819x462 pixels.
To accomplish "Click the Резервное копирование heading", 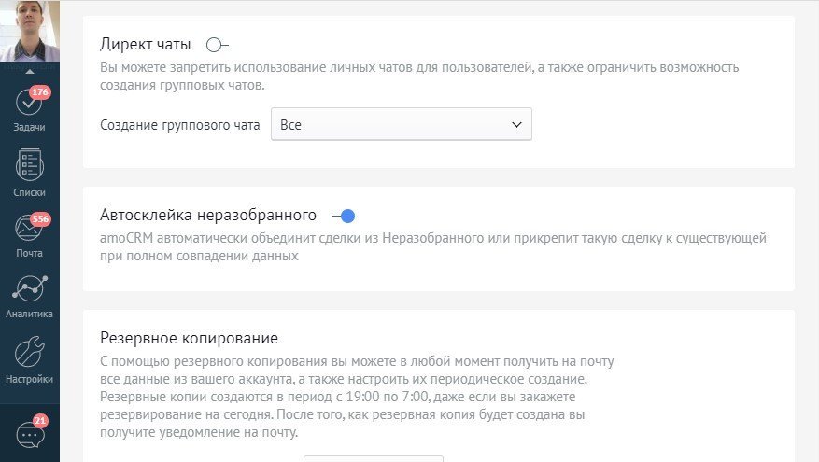I will [189, 338].
